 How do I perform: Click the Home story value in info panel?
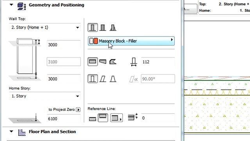245,11
